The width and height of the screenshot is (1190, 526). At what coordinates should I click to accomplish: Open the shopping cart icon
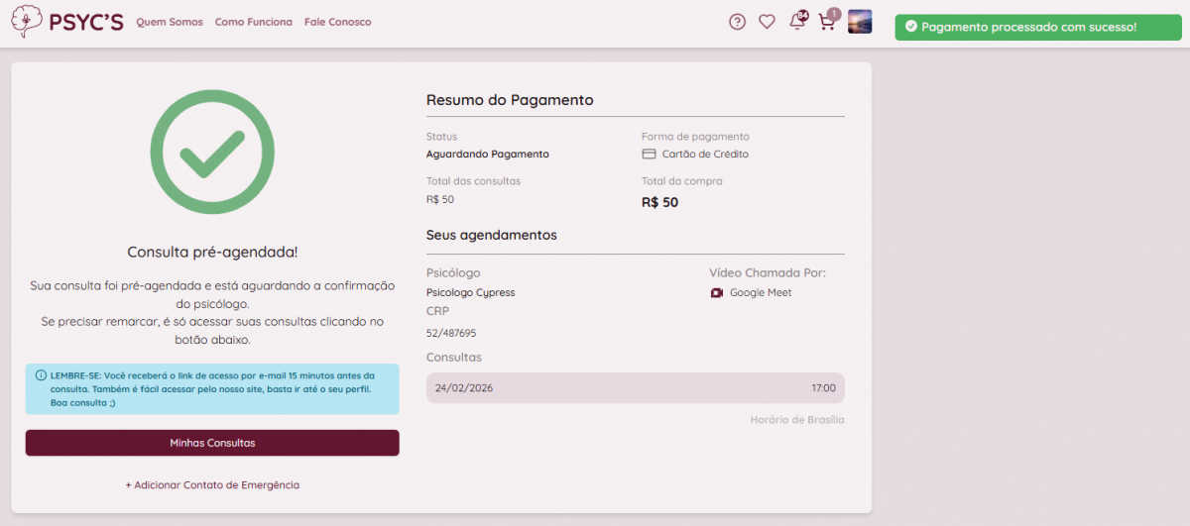coord(827,22)
